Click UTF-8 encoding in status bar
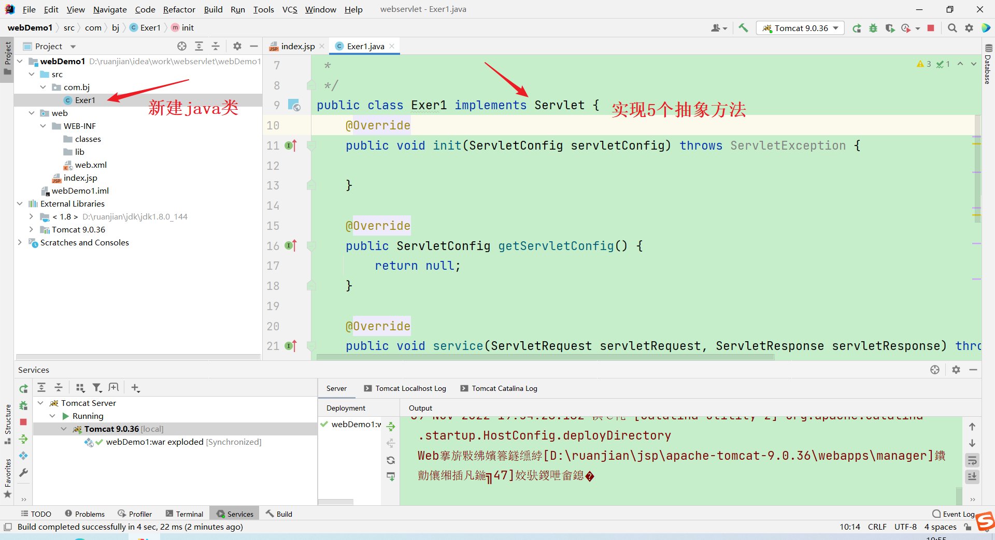 click(905, 527)
